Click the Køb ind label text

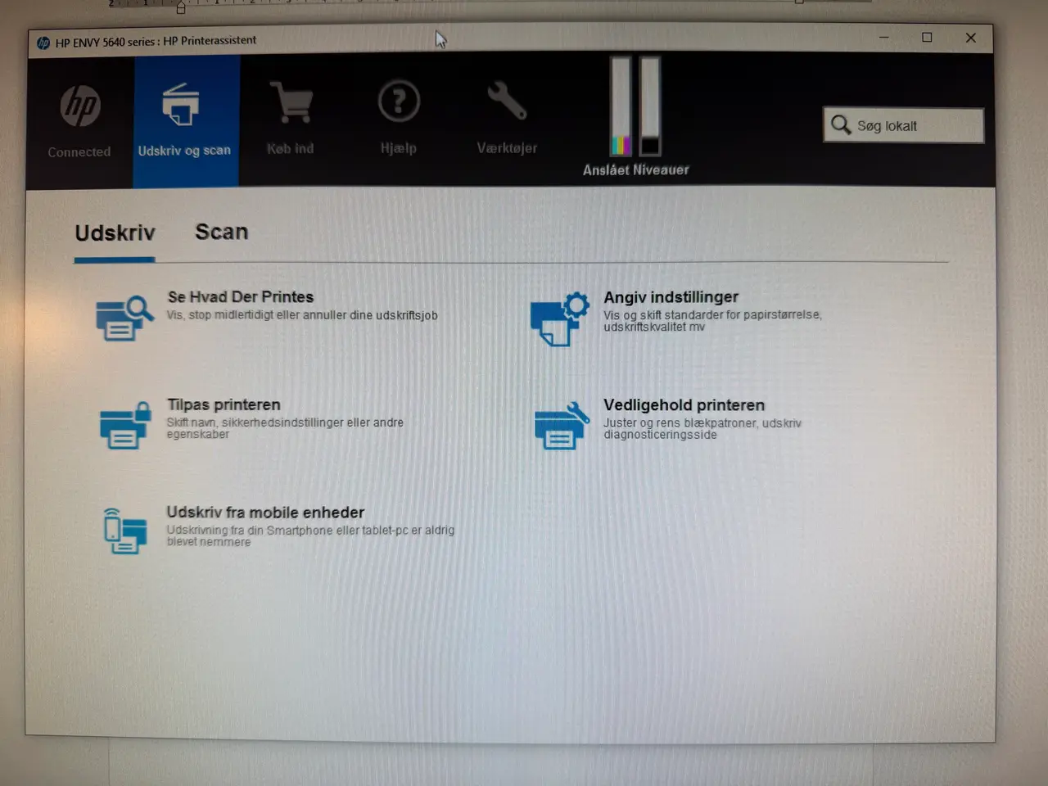290,148
